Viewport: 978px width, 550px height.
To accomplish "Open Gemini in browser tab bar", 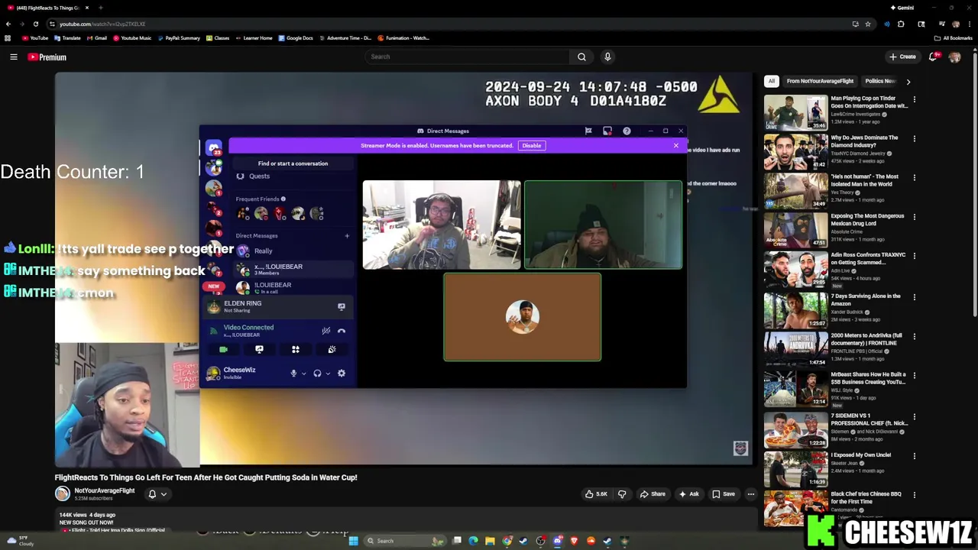I will (x=902, y=8).
